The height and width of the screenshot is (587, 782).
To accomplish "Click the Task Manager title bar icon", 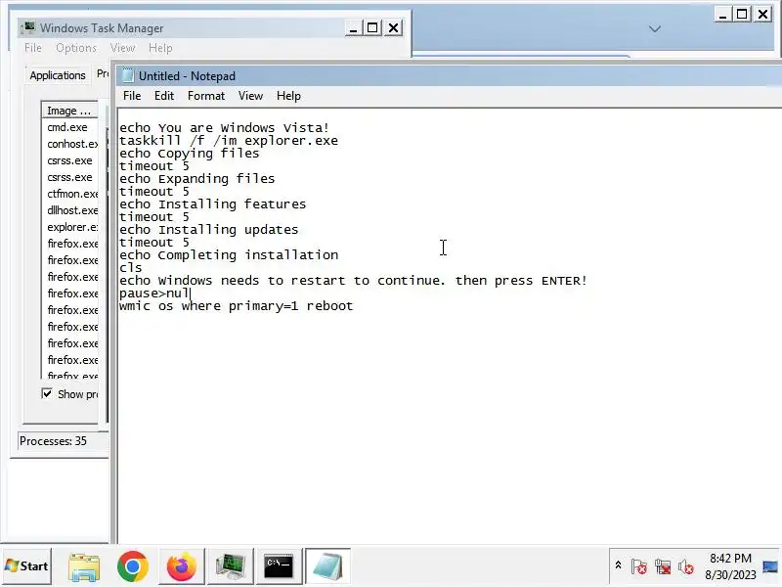I will click(29, 28).
